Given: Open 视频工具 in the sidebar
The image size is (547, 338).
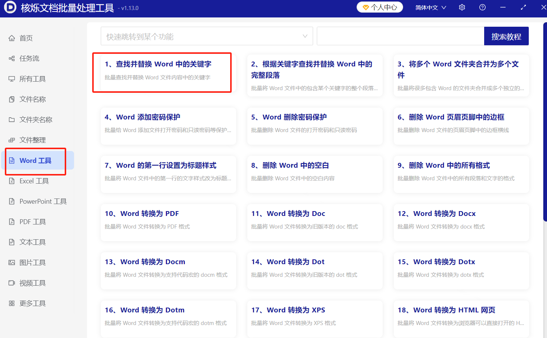Looking at the screenshot, I should (x=12, y=283).
